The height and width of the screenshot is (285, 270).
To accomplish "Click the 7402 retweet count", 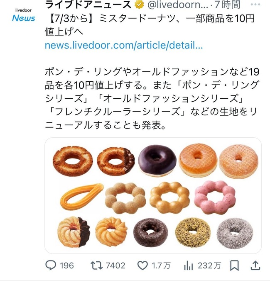I will (115, 266).
